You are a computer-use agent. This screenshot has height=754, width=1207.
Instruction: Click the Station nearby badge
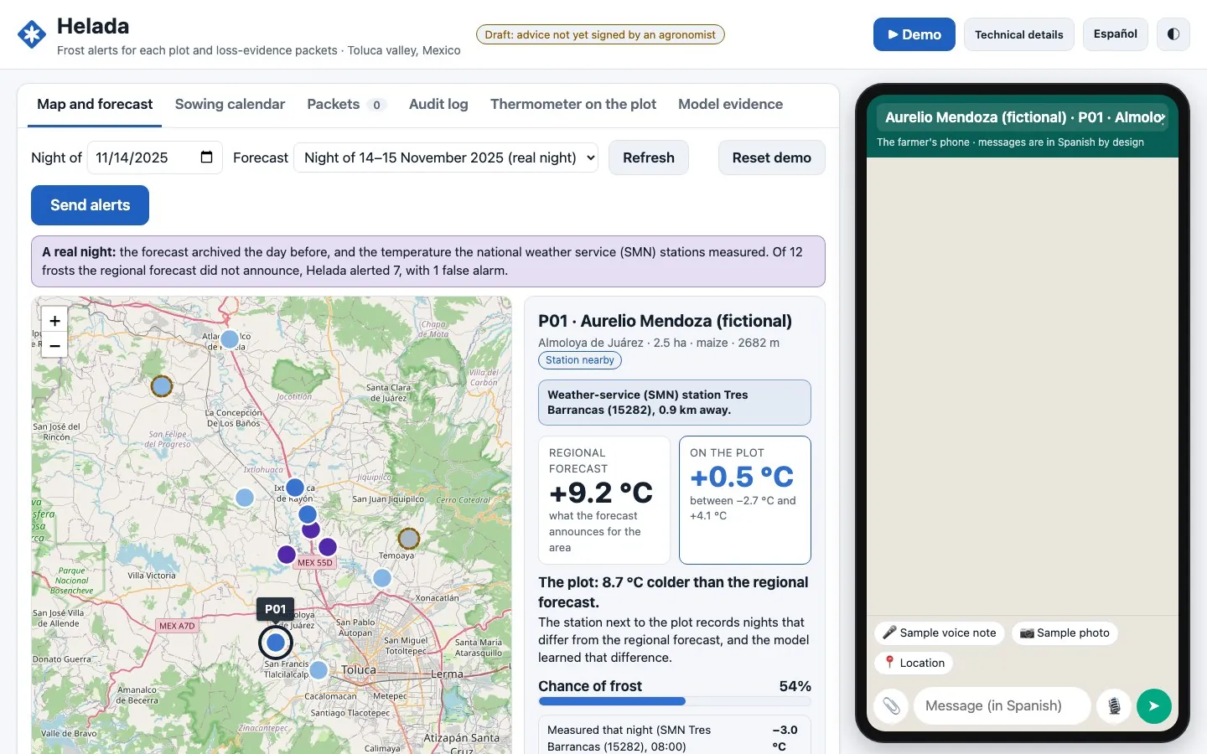(580, 360)
